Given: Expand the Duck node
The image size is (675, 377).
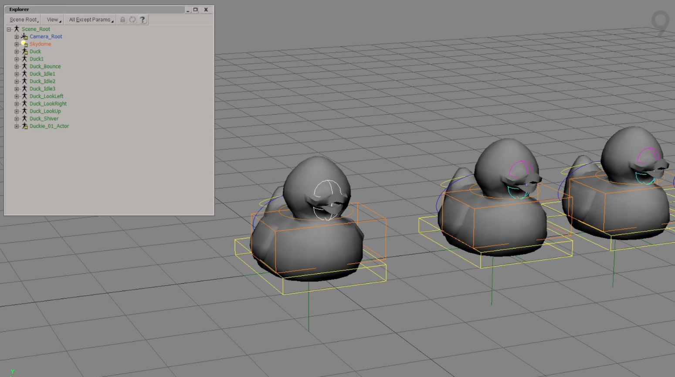Looking at the screenshot, I should [x=17, y=51].
